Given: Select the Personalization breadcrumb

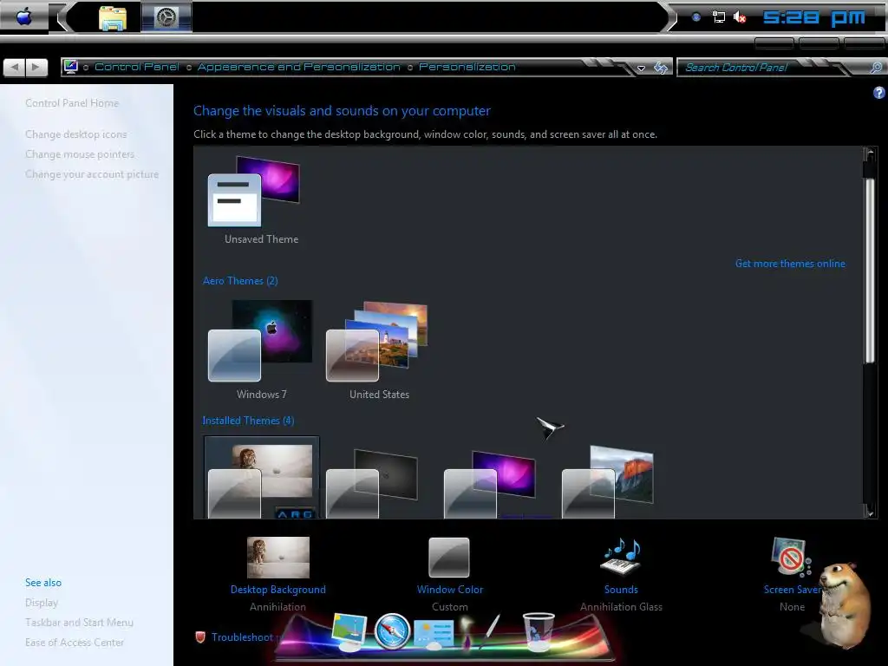Looking at the screenshot, I should (467, 67).
